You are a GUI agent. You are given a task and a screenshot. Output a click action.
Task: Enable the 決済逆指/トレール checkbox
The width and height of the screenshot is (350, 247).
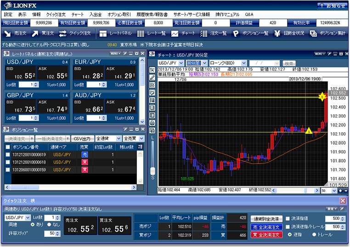288,227
